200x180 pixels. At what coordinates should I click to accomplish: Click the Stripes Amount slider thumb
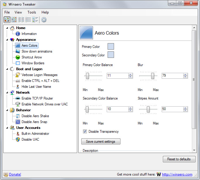tap(148, 109)
